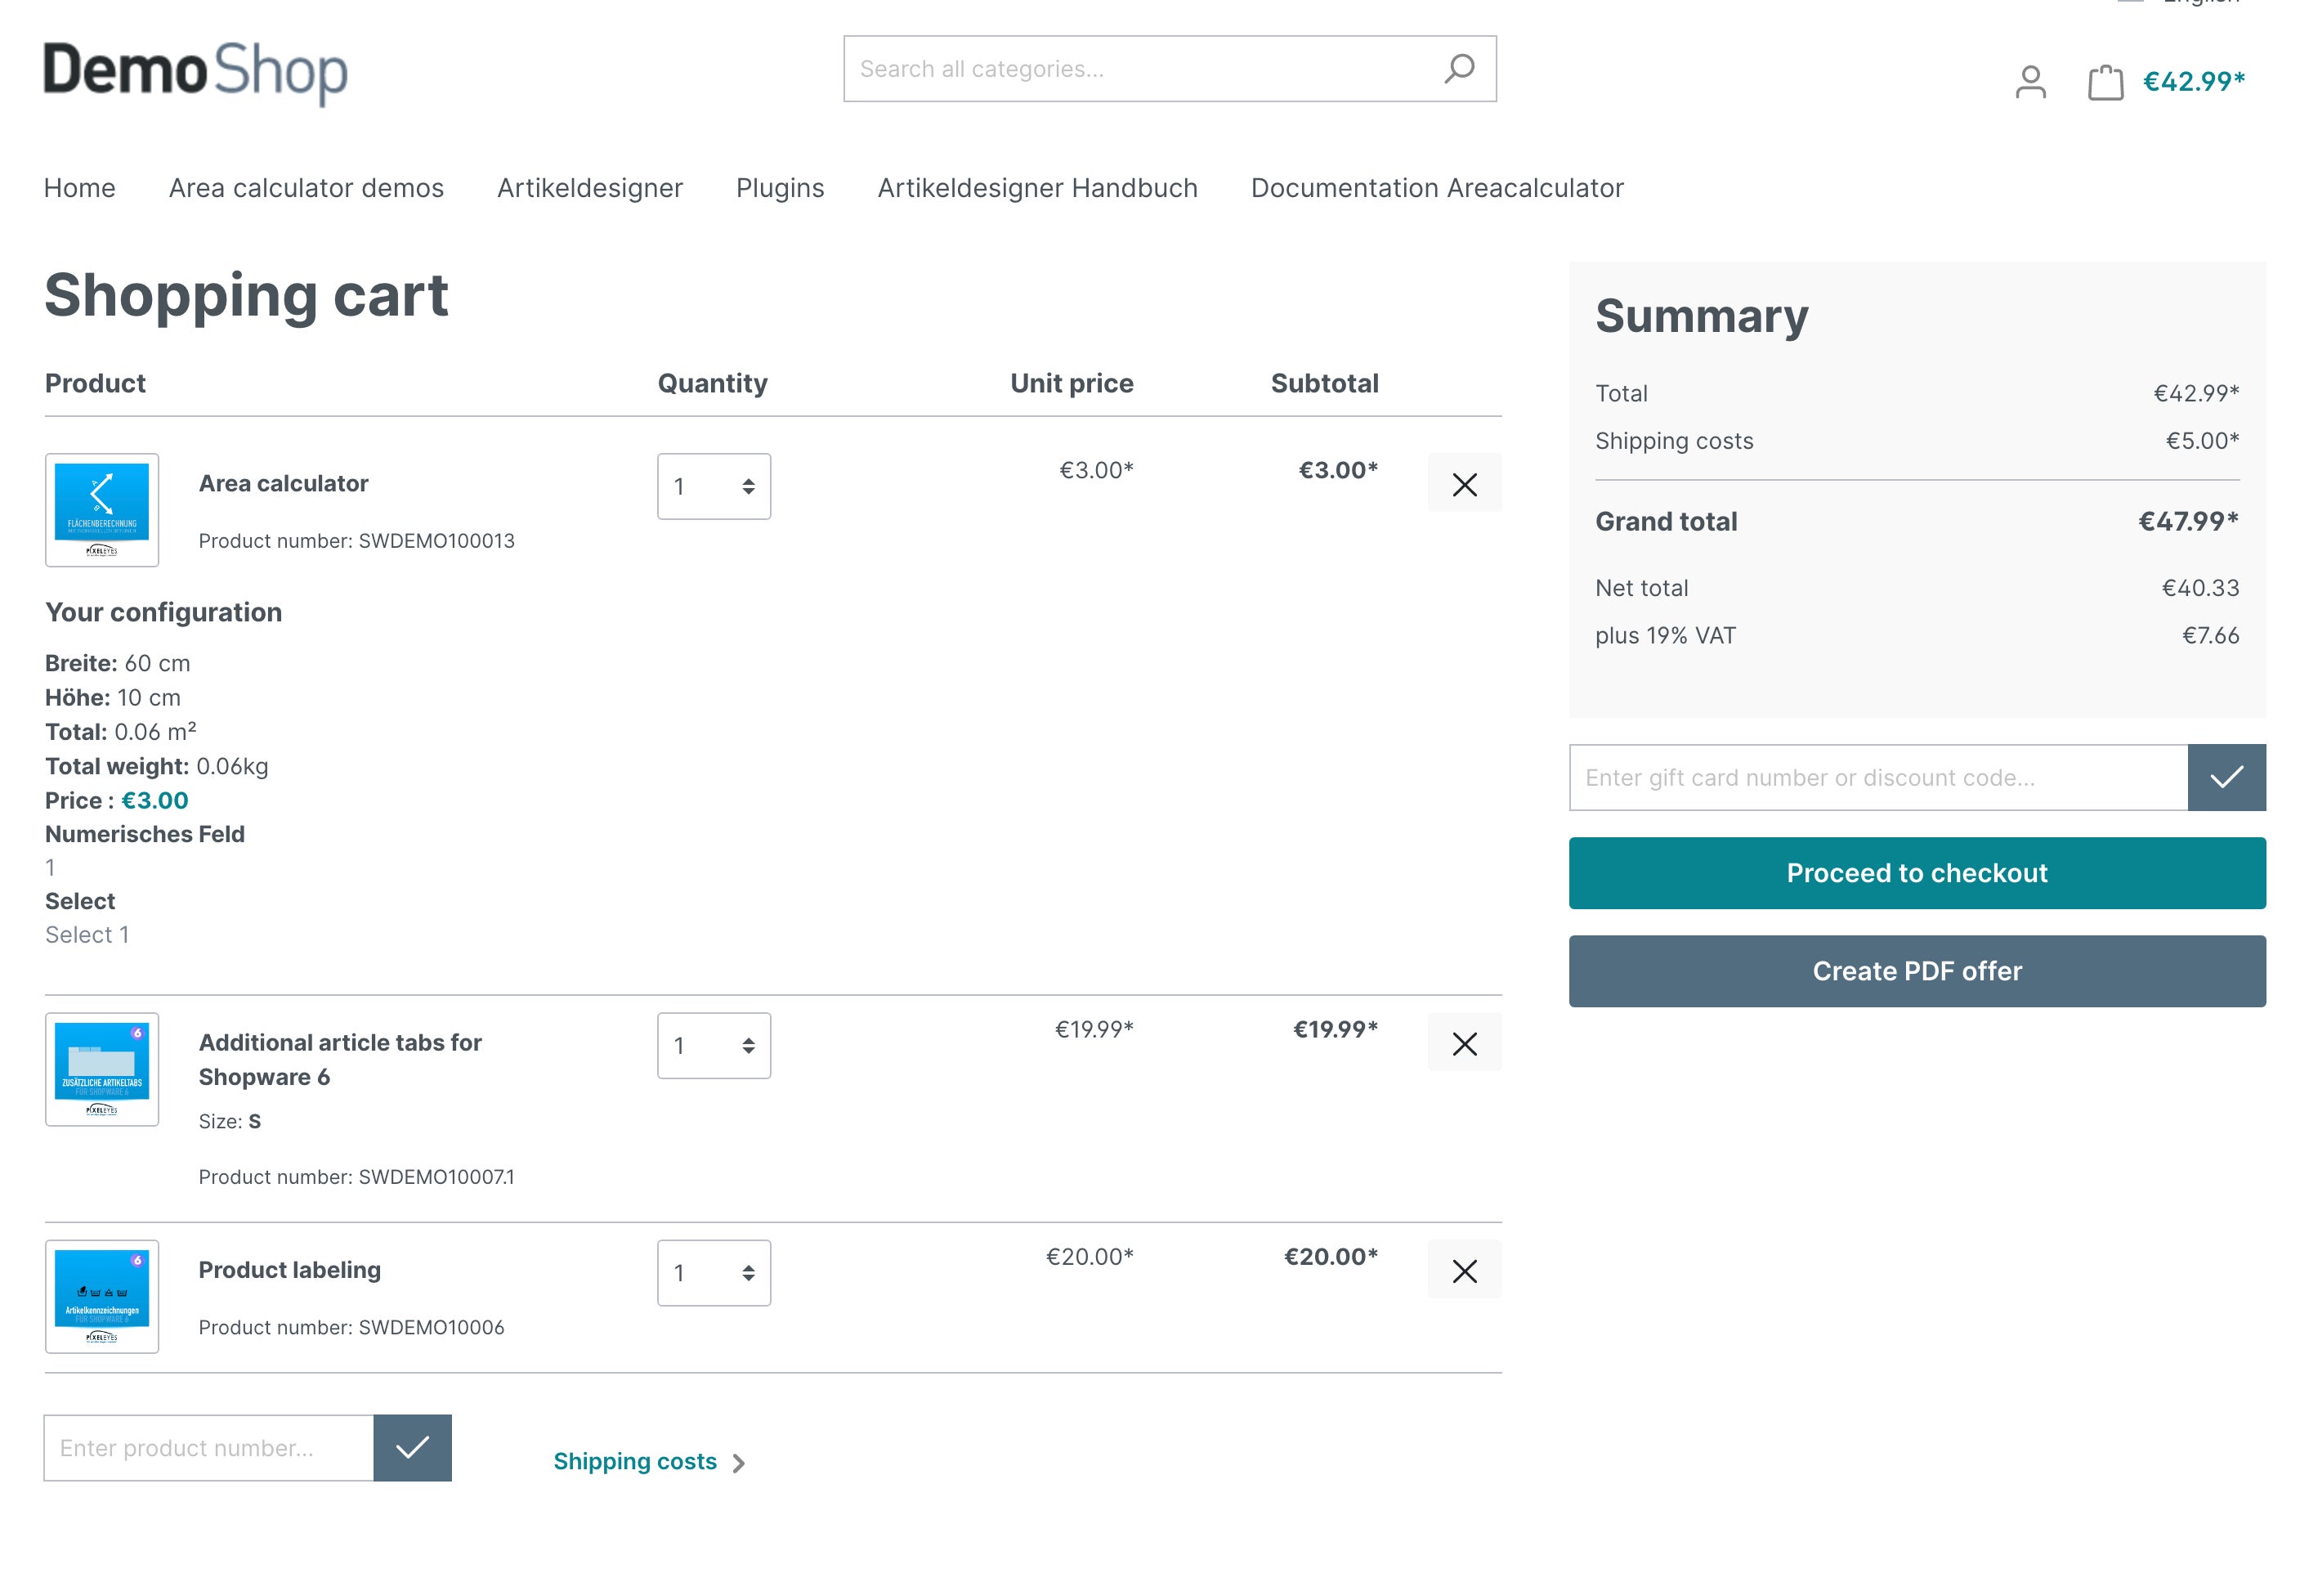Open Area calculator demos menu
The image size is (2300, 1596).
coord(306,188)
